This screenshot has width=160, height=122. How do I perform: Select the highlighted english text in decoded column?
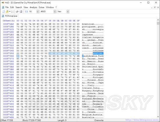click(x=98, y=53)
